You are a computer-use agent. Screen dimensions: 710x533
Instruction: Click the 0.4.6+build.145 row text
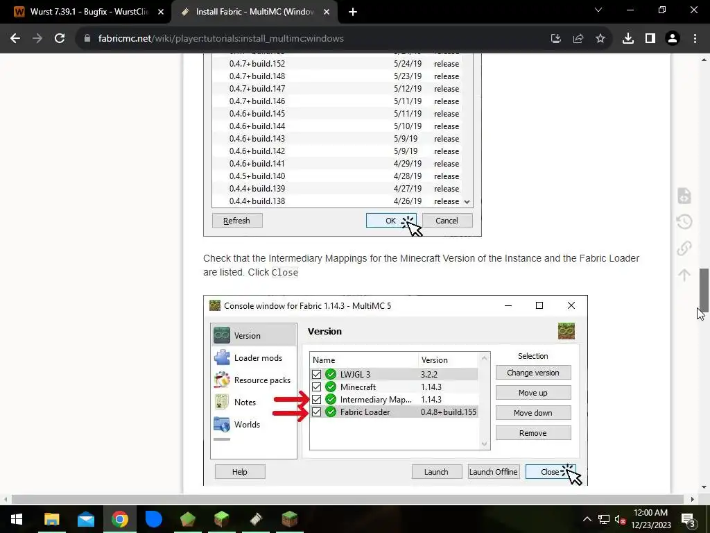(257, 114)
